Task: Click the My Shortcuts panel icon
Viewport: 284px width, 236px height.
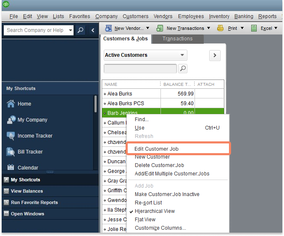Action: 6,180
